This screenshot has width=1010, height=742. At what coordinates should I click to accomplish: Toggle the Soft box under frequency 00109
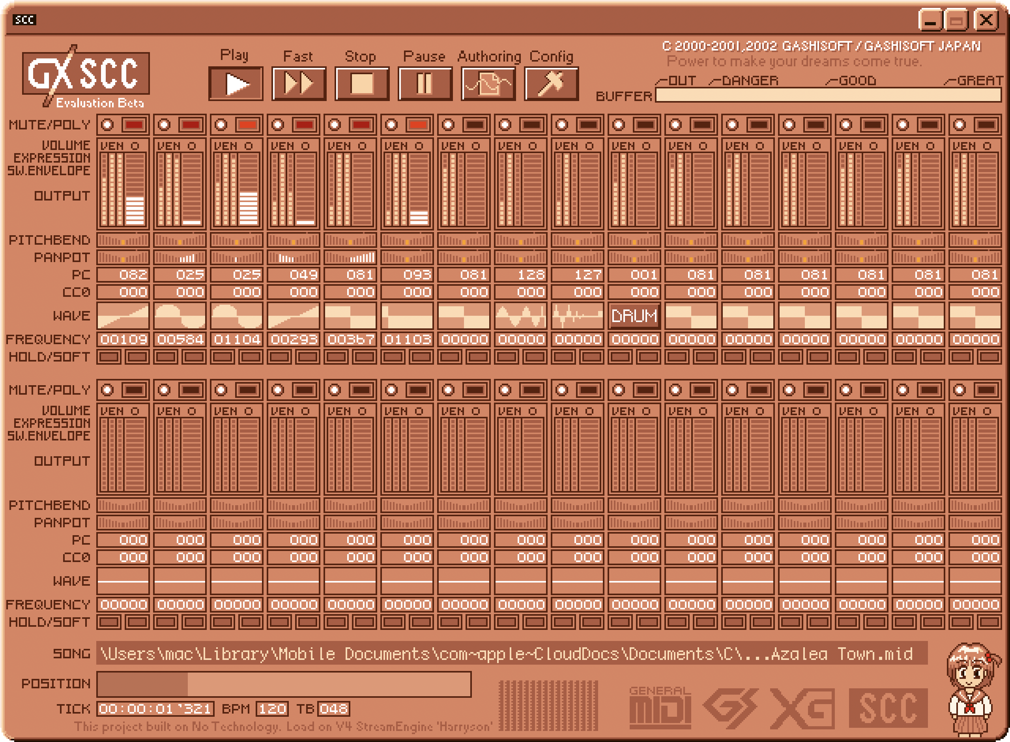(x=137, y=357)
